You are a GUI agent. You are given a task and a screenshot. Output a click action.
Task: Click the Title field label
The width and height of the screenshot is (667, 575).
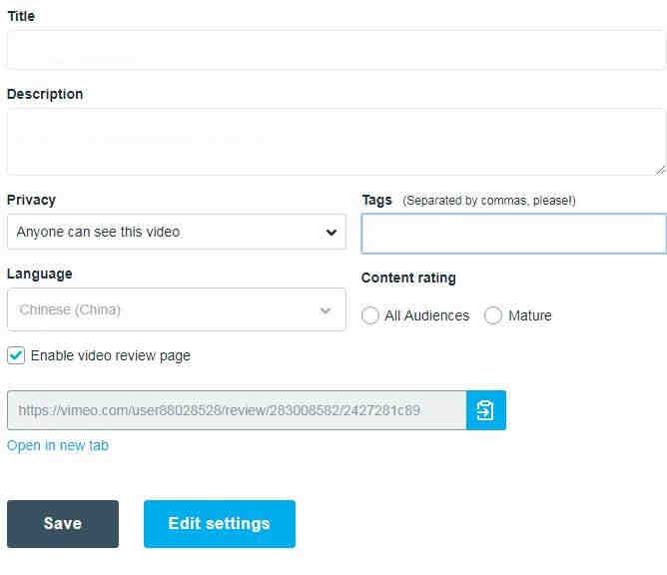(x=21, y=16)
